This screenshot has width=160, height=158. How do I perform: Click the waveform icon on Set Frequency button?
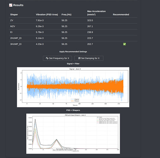(47, 58)
